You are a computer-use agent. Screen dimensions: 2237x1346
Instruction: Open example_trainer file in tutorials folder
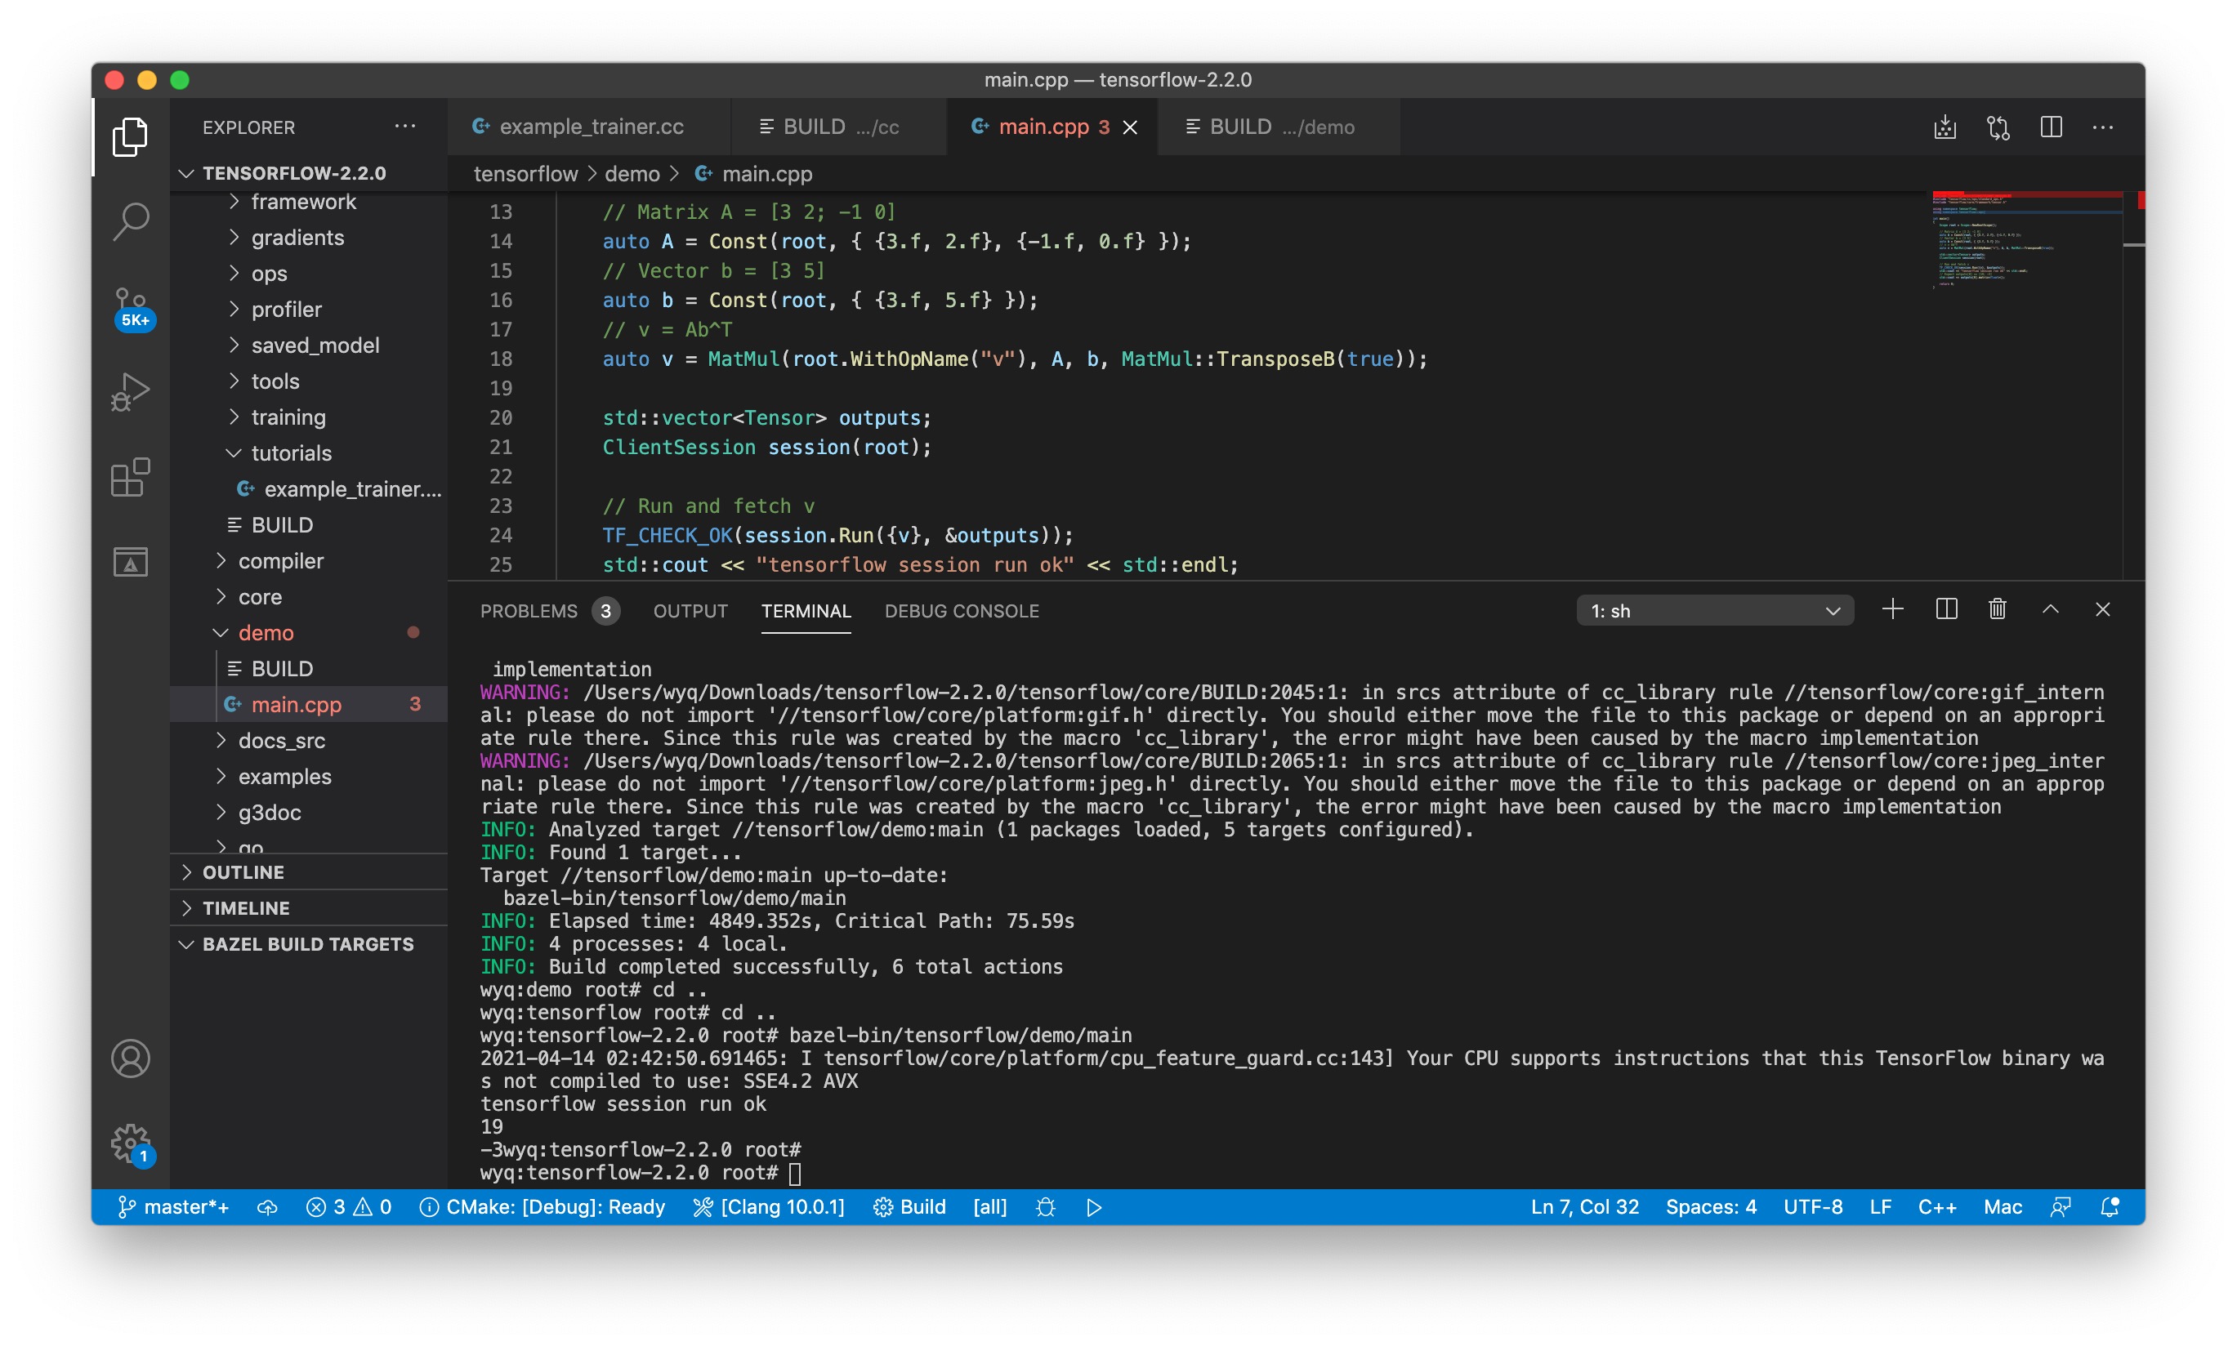click(x=309, y=489)
